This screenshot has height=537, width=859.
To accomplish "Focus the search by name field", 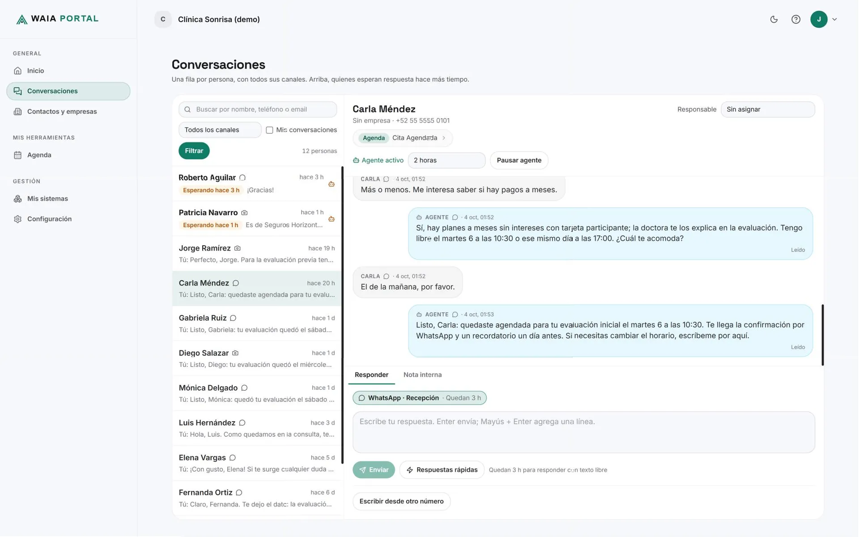I will coord(258,109).
